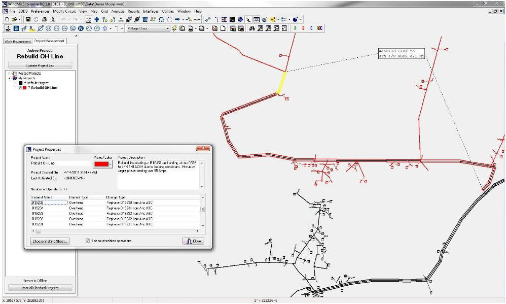Open the Reports menu
Image resolution: width=506 pixels, height=304 pixels.
134,11
